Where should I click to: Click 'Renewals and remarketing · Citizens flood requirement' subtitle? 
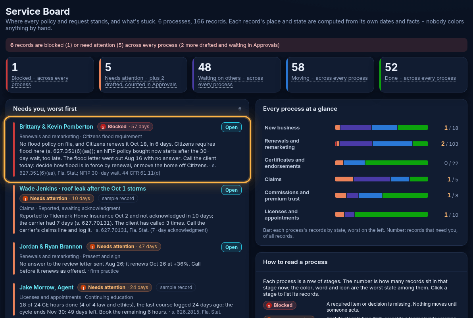81,137
